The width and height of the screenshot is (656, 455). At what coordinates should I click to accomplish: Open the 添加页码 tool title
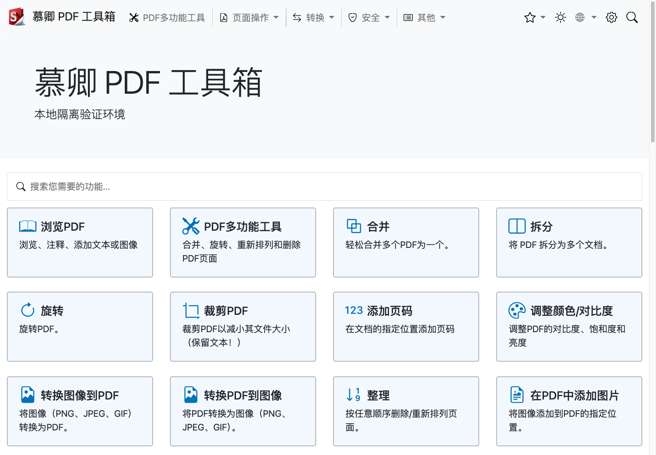[389, 311]
